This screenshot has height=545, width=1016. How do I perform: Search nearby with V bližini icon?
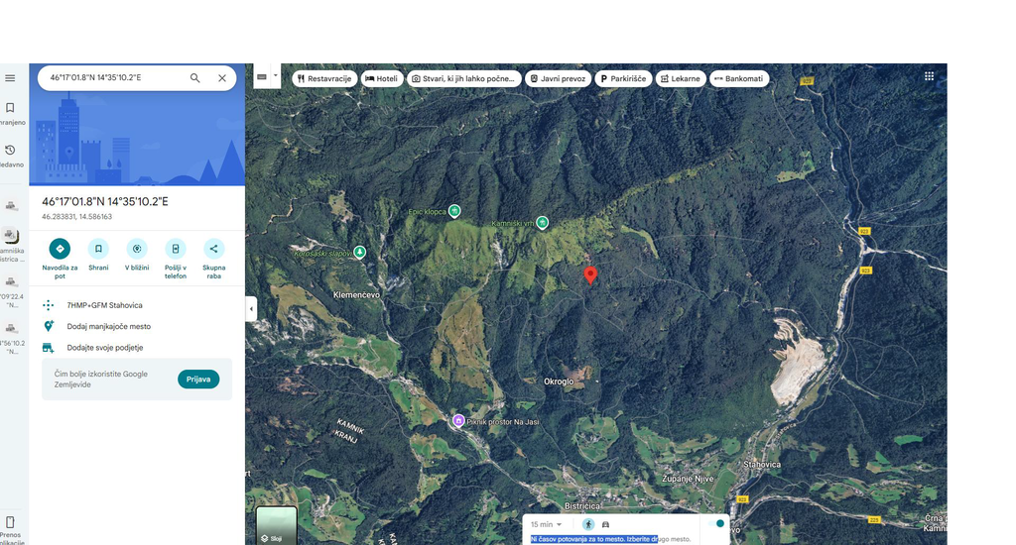[137, 249]
